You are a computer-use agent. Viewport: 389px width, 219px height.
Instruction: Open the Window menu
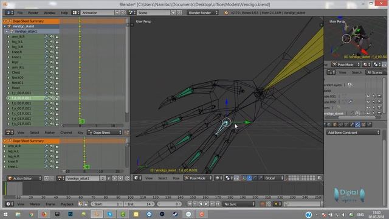click(x=49, y=13)
